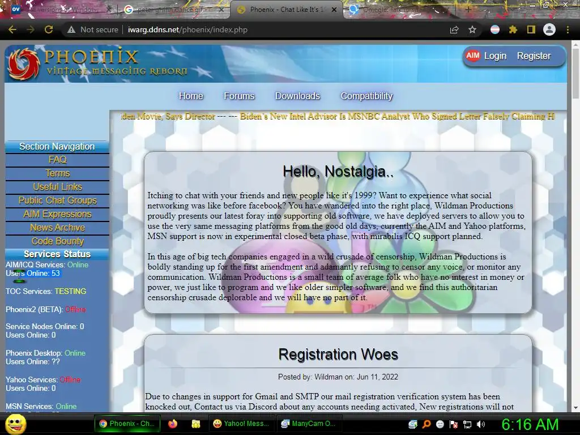The width and height of the screenshot is (580, 435).
Task: Click the Phoenix bird logo
Action: tap(24, 63)
